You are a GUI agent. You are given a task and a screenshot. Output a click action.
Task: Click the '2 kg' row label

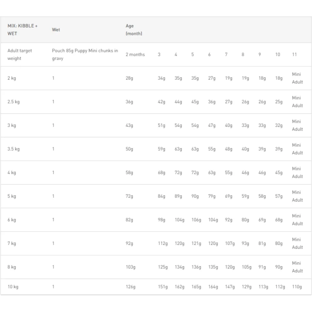pos(12,78)
